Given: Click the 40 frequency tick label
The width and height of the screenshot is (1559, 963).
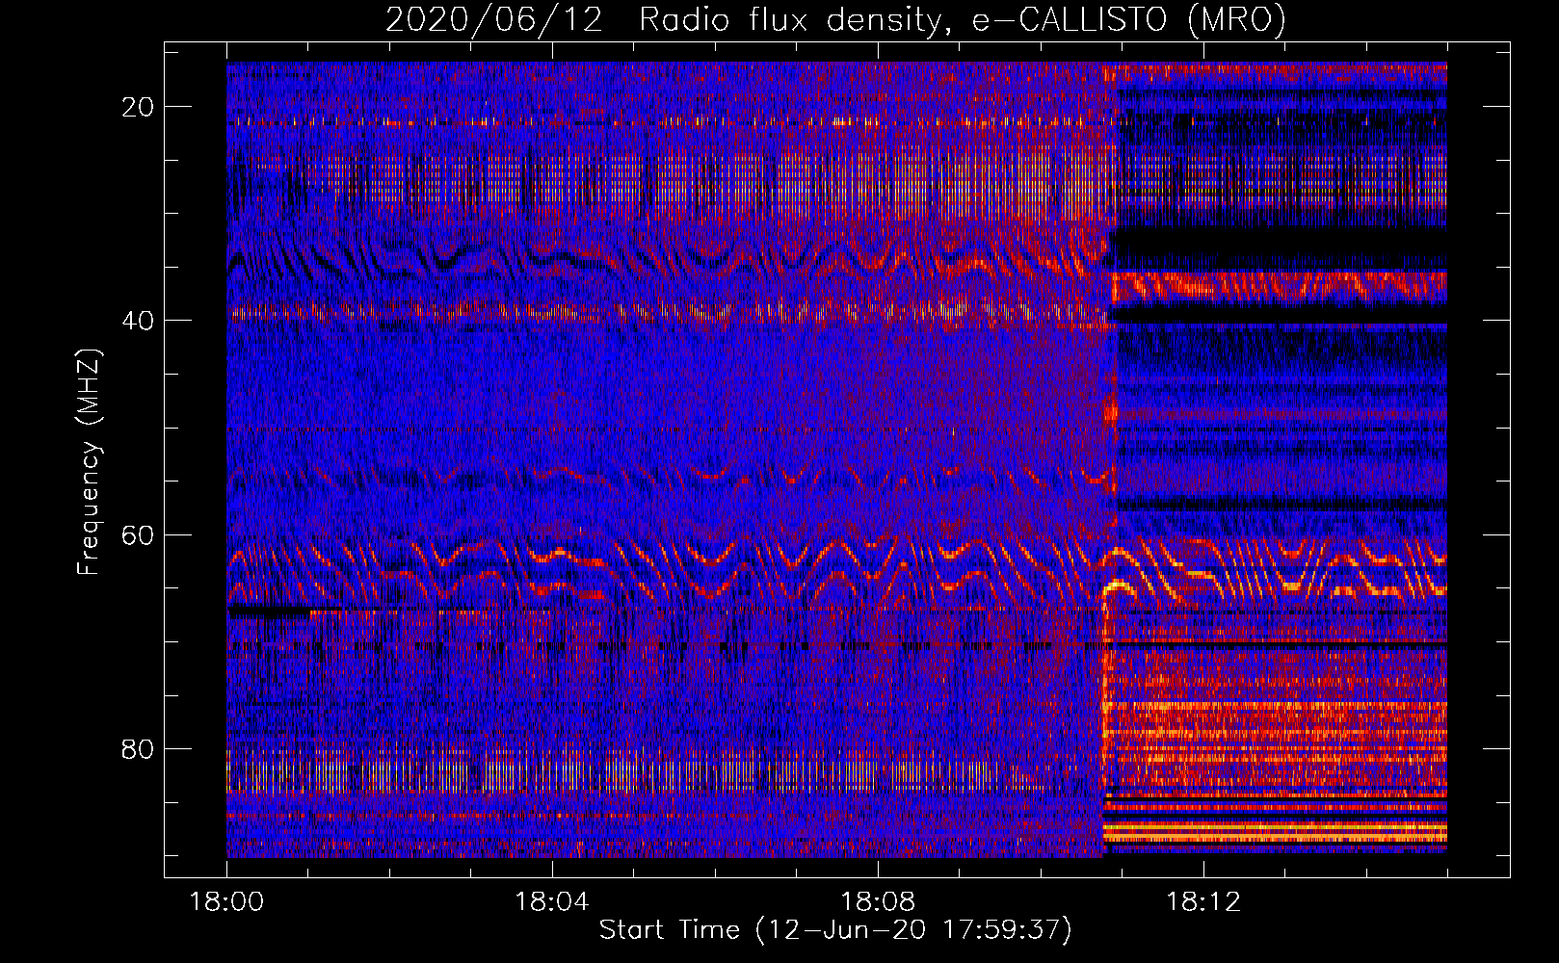Looking at the screenshot, I should [x=139, y=321].
